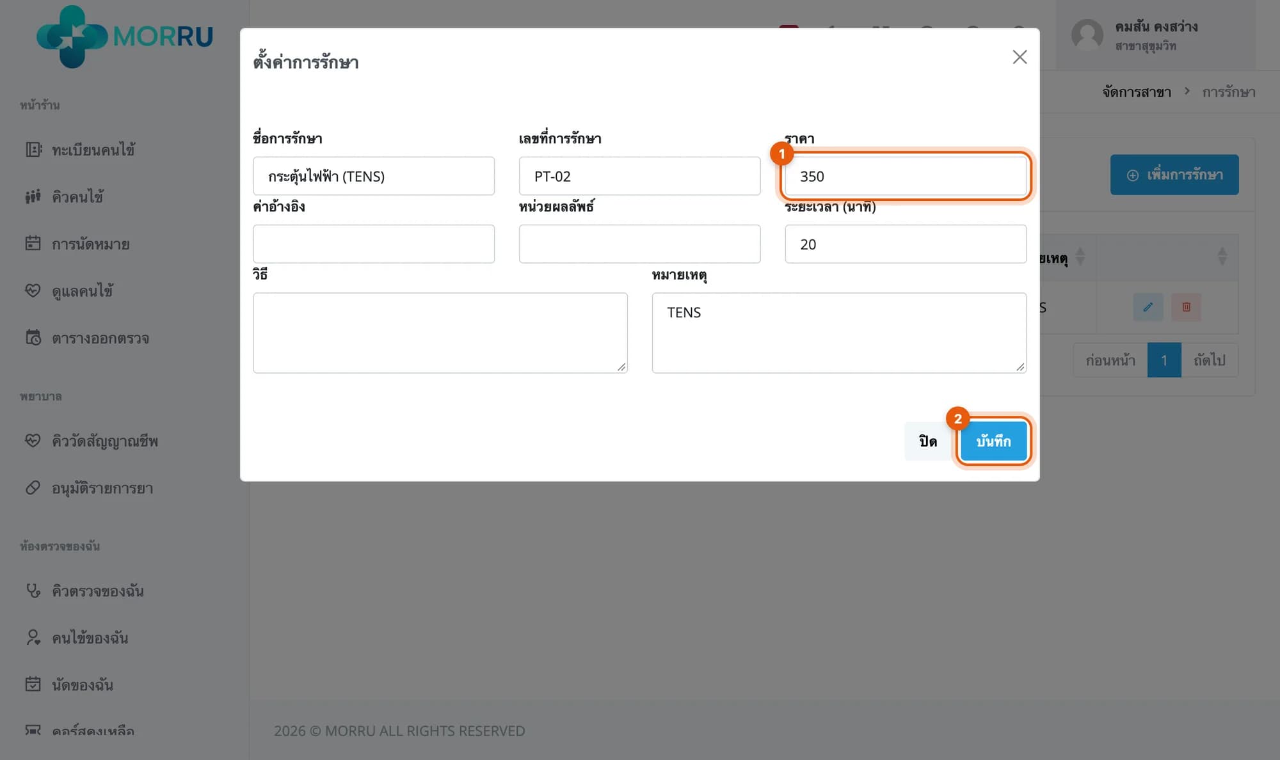Screen dimensions: 1280x760
Task: Open user profile คมสัน คงสว่าง avatar
Action: 1087,35
